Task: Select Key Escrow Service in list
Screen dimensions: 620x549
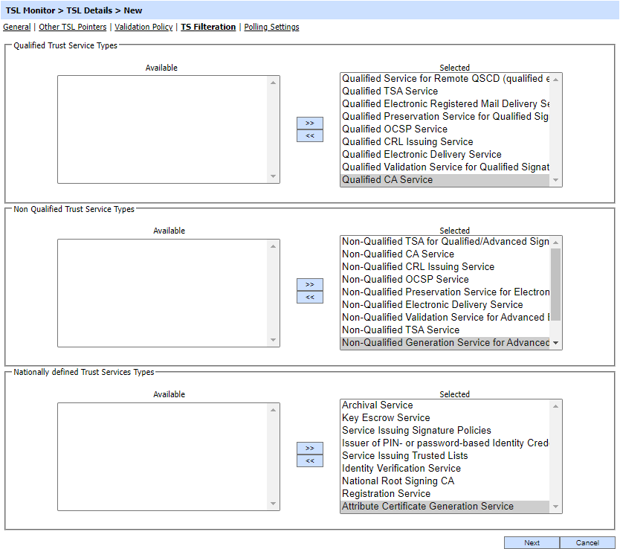Action: [385, 417]
